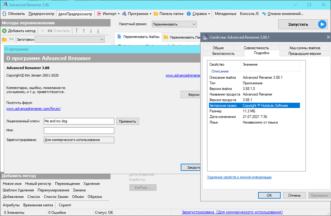
Task: Click the save preset floppy icon
Action: pyautogui.click(x=11, y=40)
